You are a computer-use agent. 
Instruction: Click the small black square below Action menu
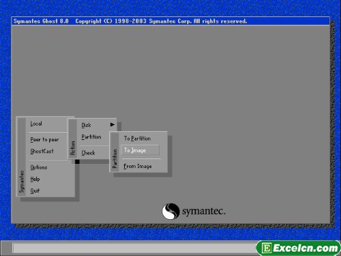pos(77,162)
